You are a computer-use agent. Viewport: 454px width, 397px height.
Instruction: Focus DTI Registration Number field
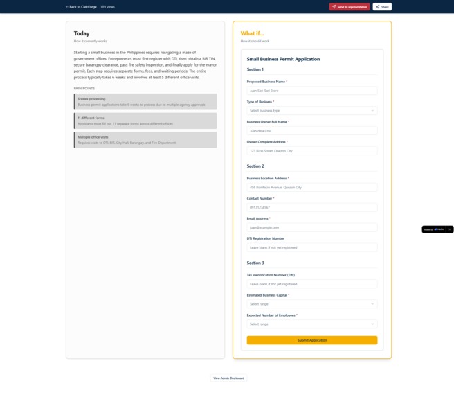[312, 247]
